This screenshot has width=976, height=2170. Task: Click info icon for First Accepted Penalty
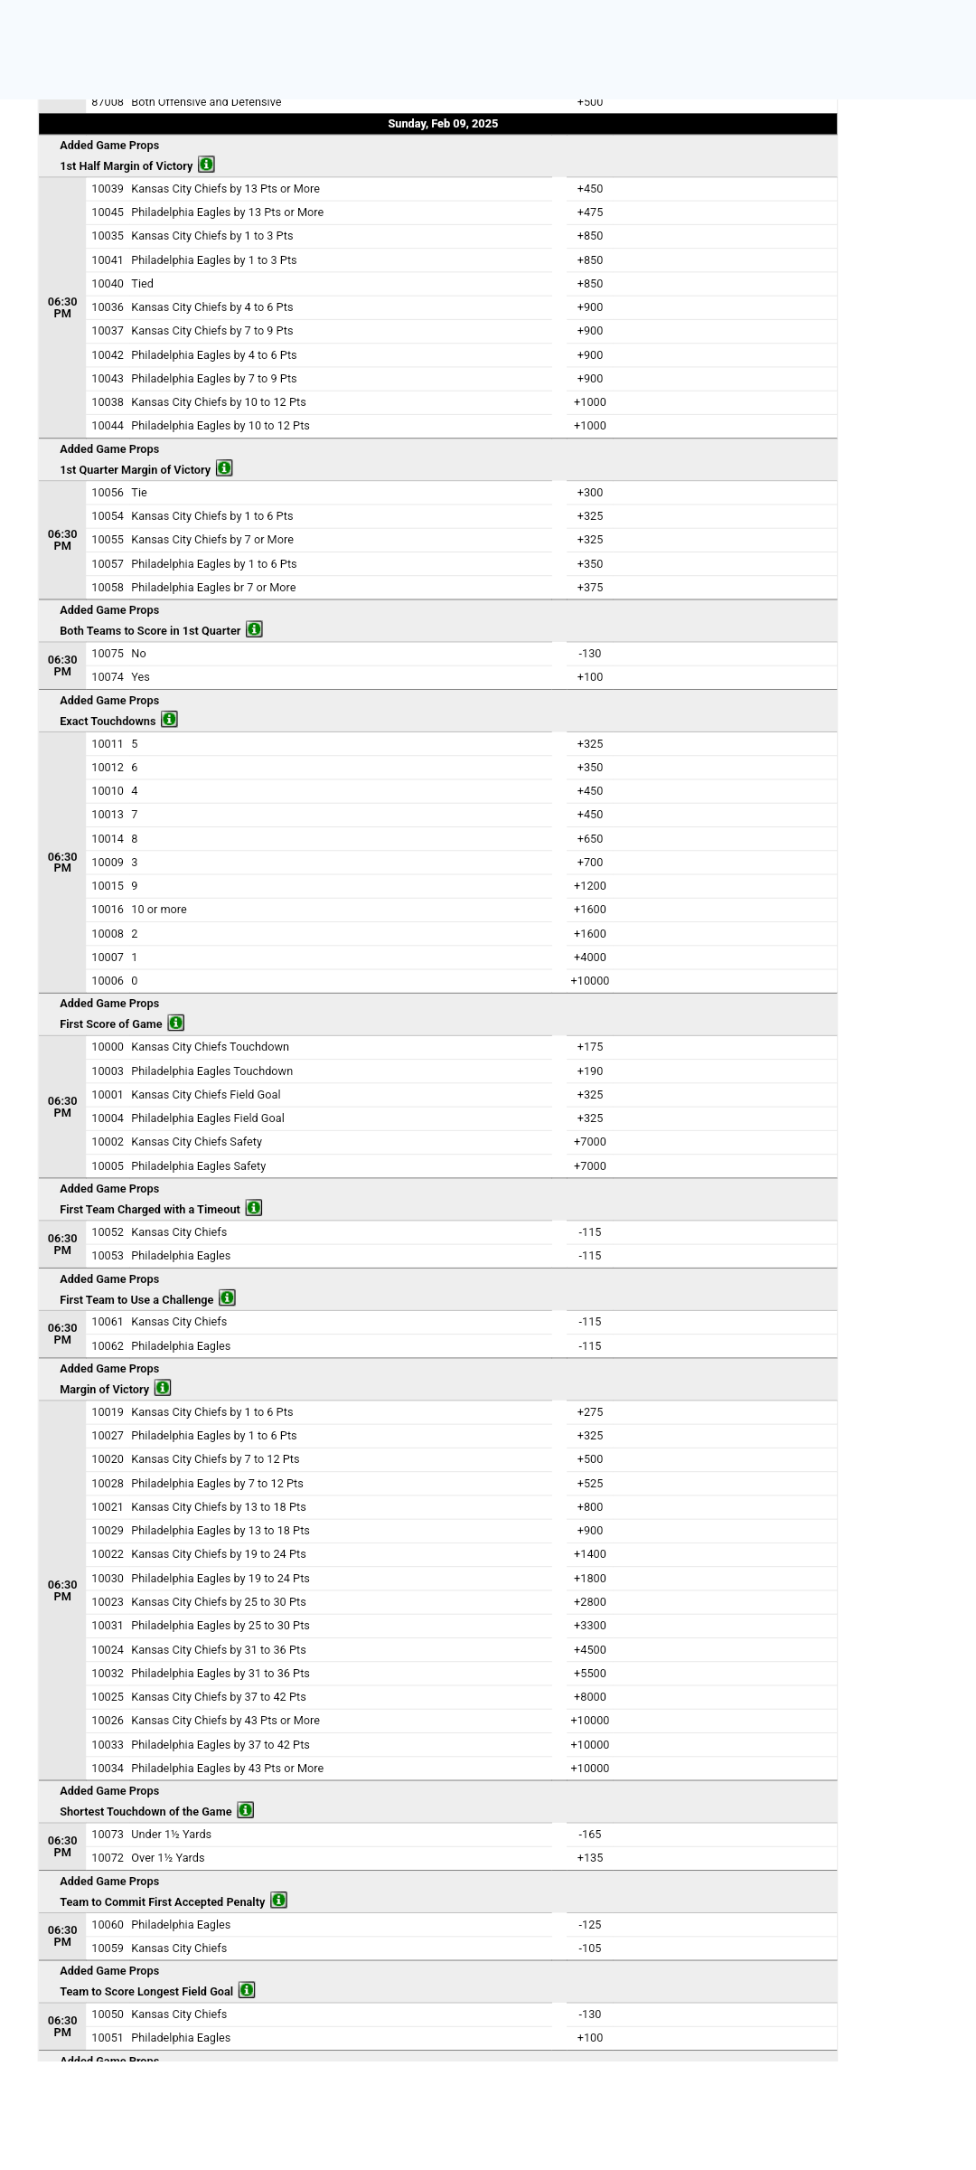point(278,1901)
